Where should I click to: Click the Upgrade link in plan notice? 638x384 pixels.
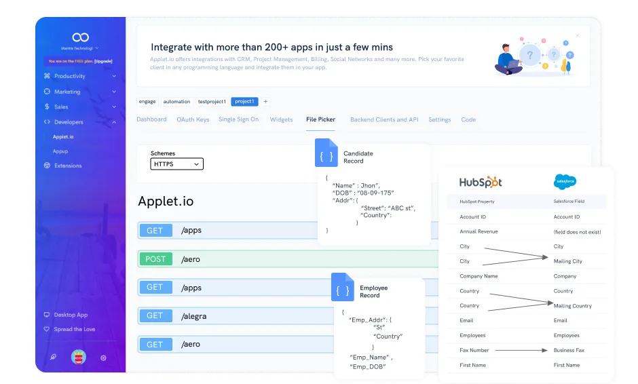[x=103, y=61]
